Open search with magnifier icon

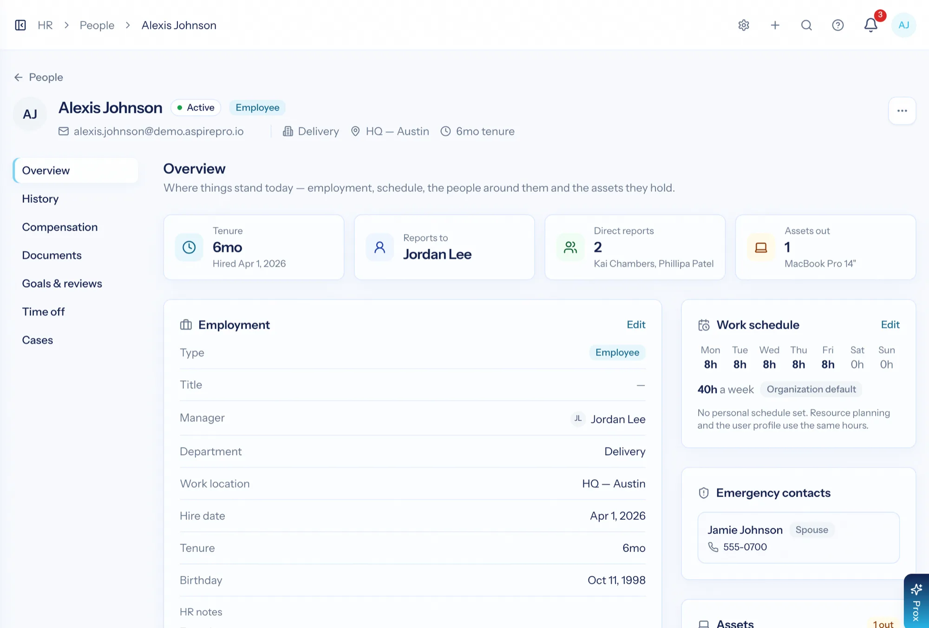(806, 25)
